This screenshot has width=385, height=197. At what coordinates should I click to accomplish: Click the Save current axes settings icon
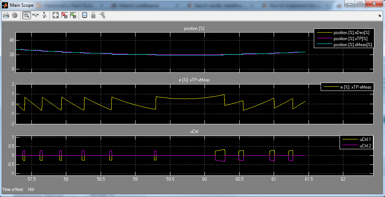(x=64, y=16)
